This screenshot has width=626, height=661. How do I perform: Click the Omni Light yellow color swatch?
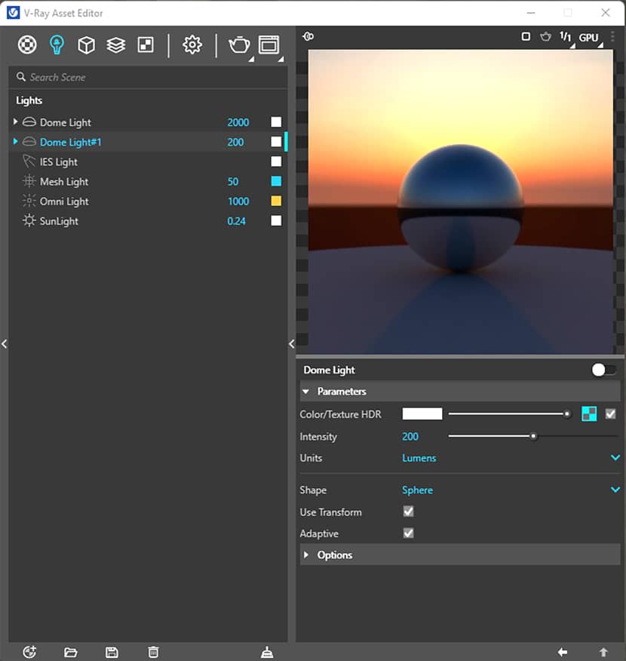[276, 201]
